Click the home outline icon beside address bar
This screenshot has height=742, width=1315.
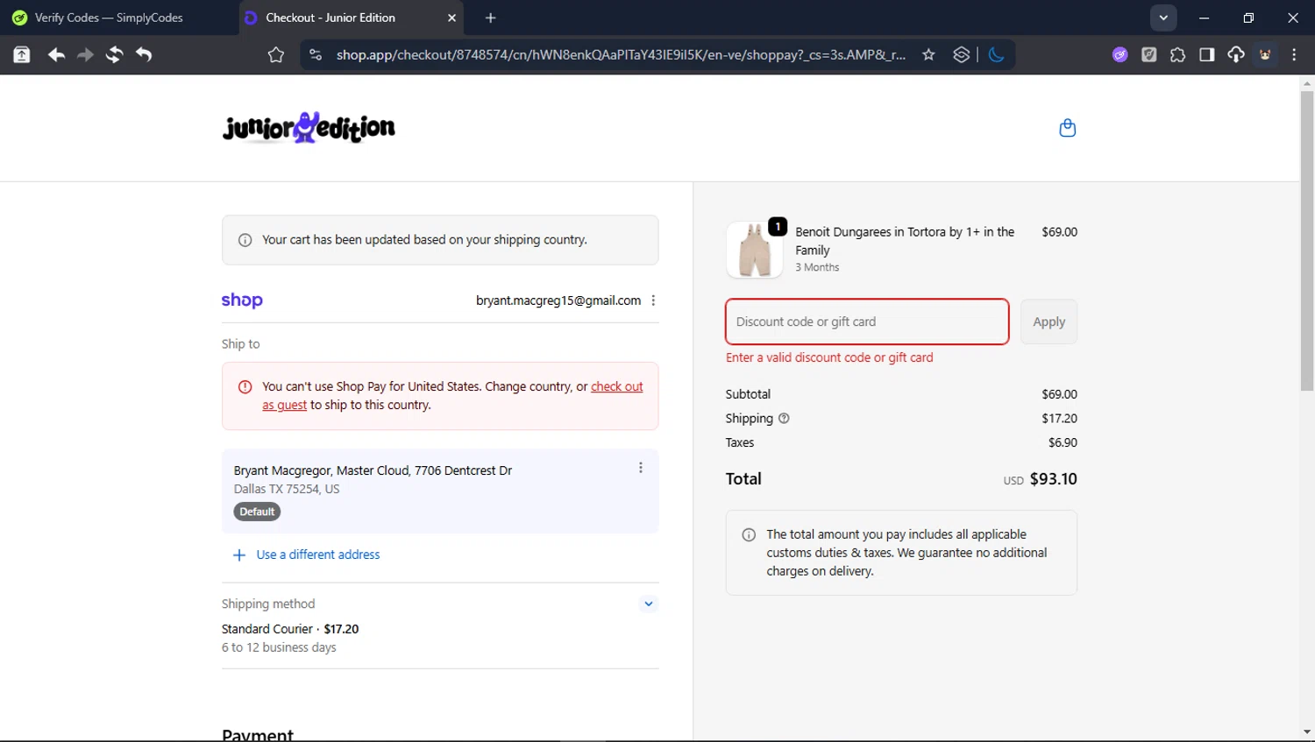[x=276, y=55]
